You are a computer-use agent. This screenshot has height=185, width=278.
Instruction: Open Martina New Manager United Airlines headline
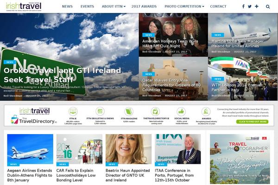click(x=237, y=43)
